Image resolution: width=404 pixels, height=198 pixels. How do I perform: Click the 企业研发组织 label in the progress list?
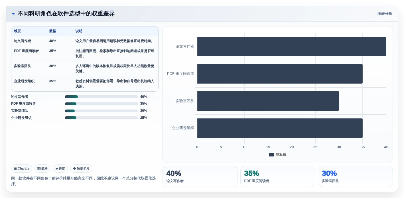[x=21, y=118]
